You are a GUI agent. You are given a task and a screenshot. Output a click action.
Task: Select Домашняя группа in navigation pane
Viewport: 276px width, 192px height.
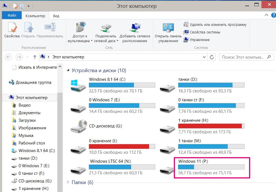[x=30, y=82]
